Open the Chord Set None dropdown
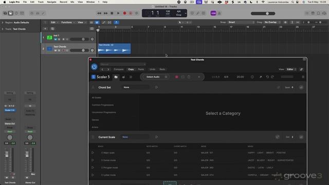The width and height of the screenshot is (329, 185). (136, 87)
